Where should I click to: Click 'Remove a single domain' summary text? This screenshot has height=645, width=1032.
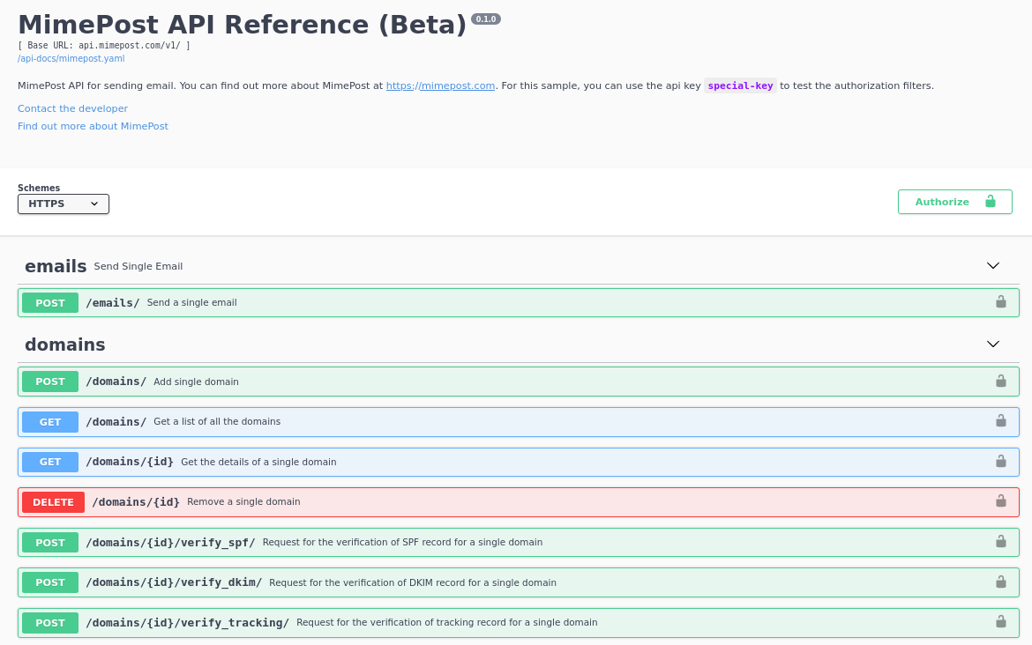pos(243,501)
